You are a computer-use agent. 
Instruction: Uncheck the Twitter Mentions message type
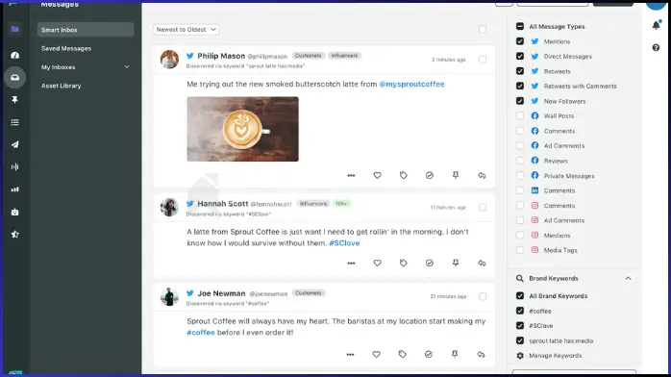[520, 41]
